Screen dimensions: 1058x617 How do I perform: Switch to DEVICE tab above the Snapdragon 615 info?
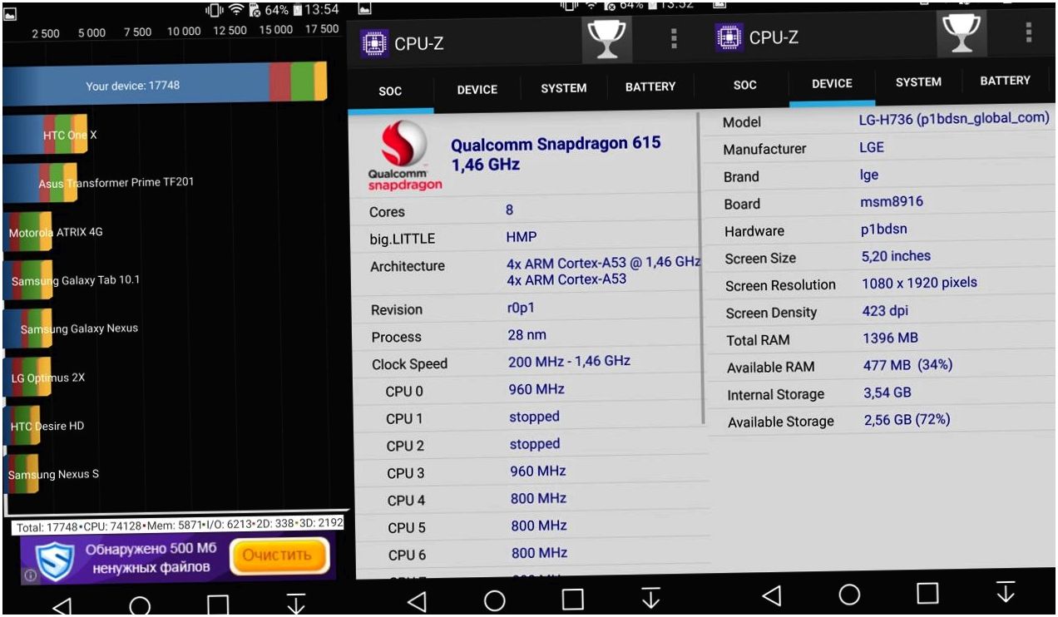(x=477, y=90)
